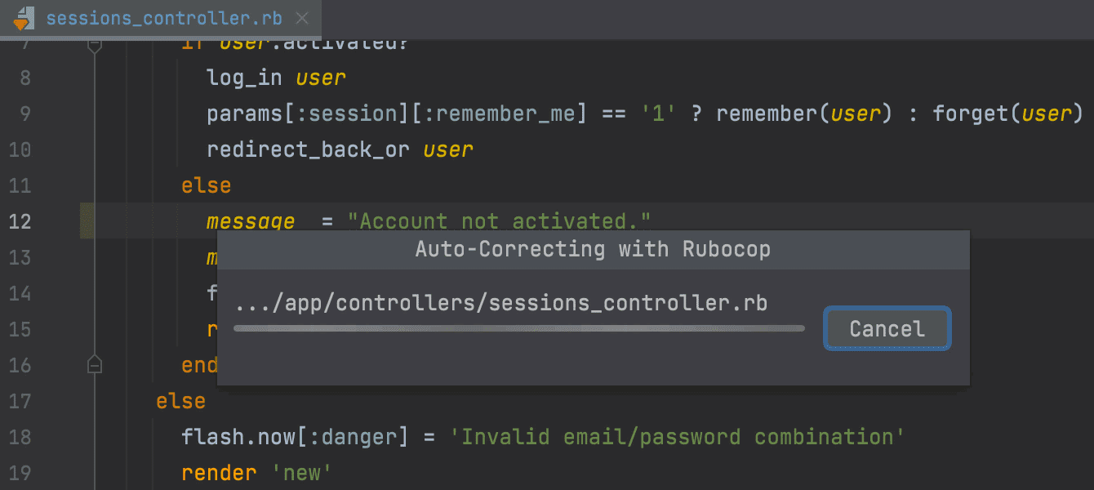The height and width of the screenshot is (490, 1094).
Task: Click the 'Account not activated.' string
Action: pyautogui.click(x=500, y=221)
